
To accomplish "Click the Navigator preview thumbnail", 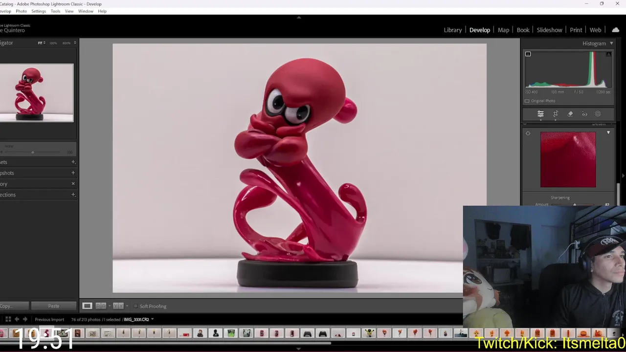I will pos(37,93).
